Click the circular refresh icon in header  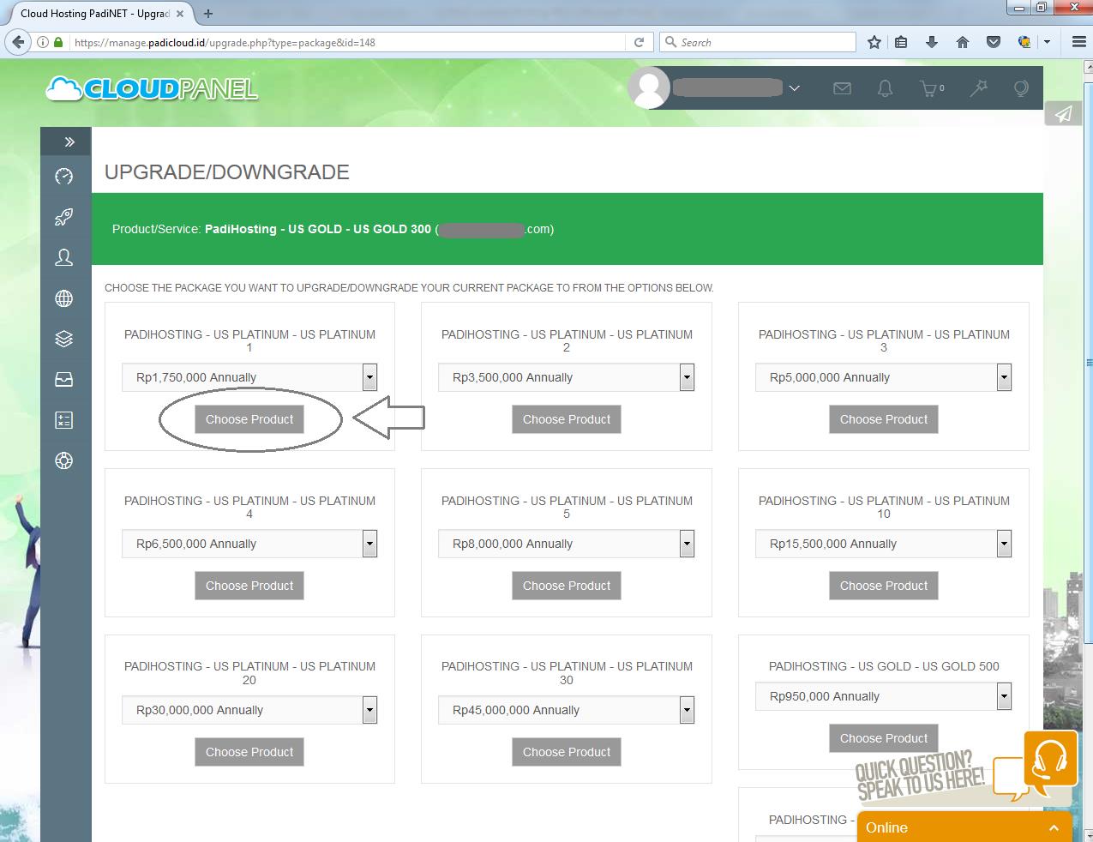point(1020,87)
